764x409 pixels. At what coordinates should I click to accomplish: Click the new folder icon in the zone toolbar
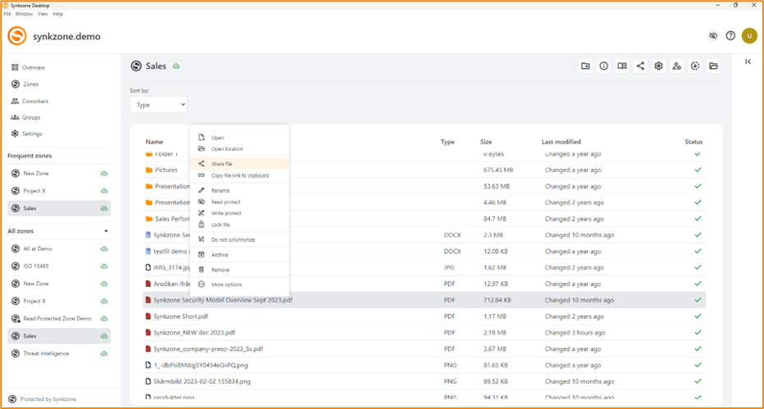[x=585, y=66]
